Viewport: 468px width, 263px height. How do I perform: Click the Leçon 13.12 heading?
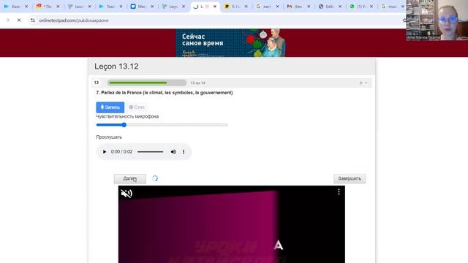pos(116,66)
